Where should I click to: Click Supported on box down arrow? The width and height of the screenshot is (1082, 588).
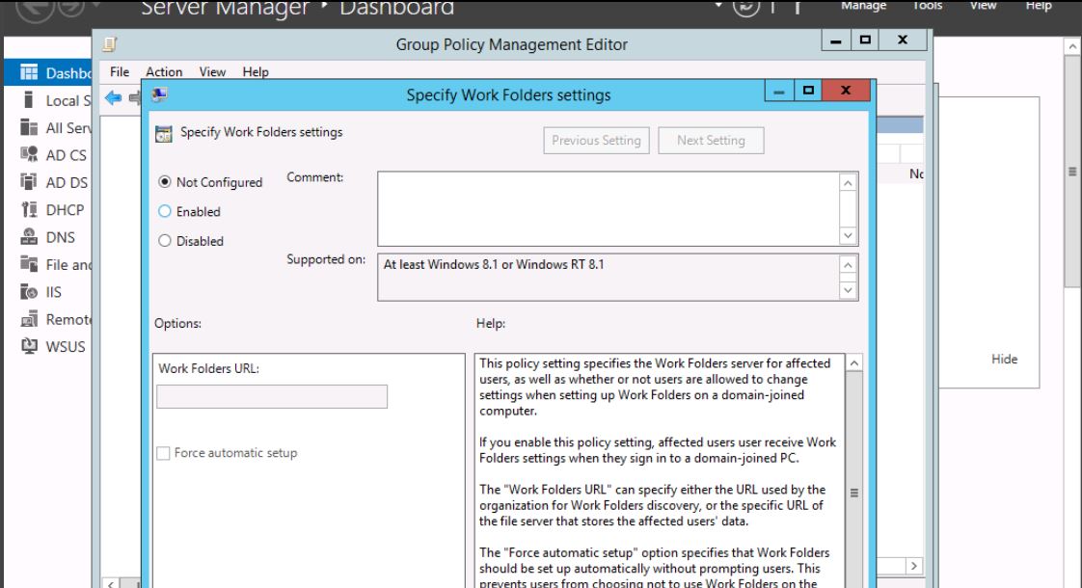[849, 289]
